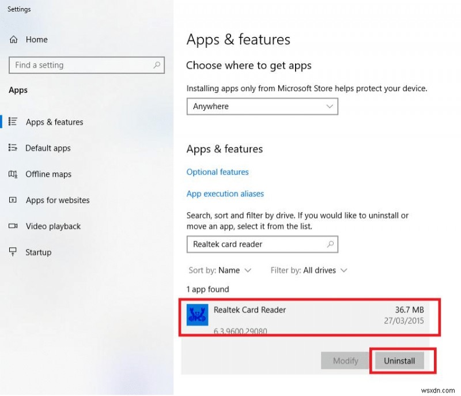Click the Startup sidebar icon
461x396 pixels.
[13, 252]
